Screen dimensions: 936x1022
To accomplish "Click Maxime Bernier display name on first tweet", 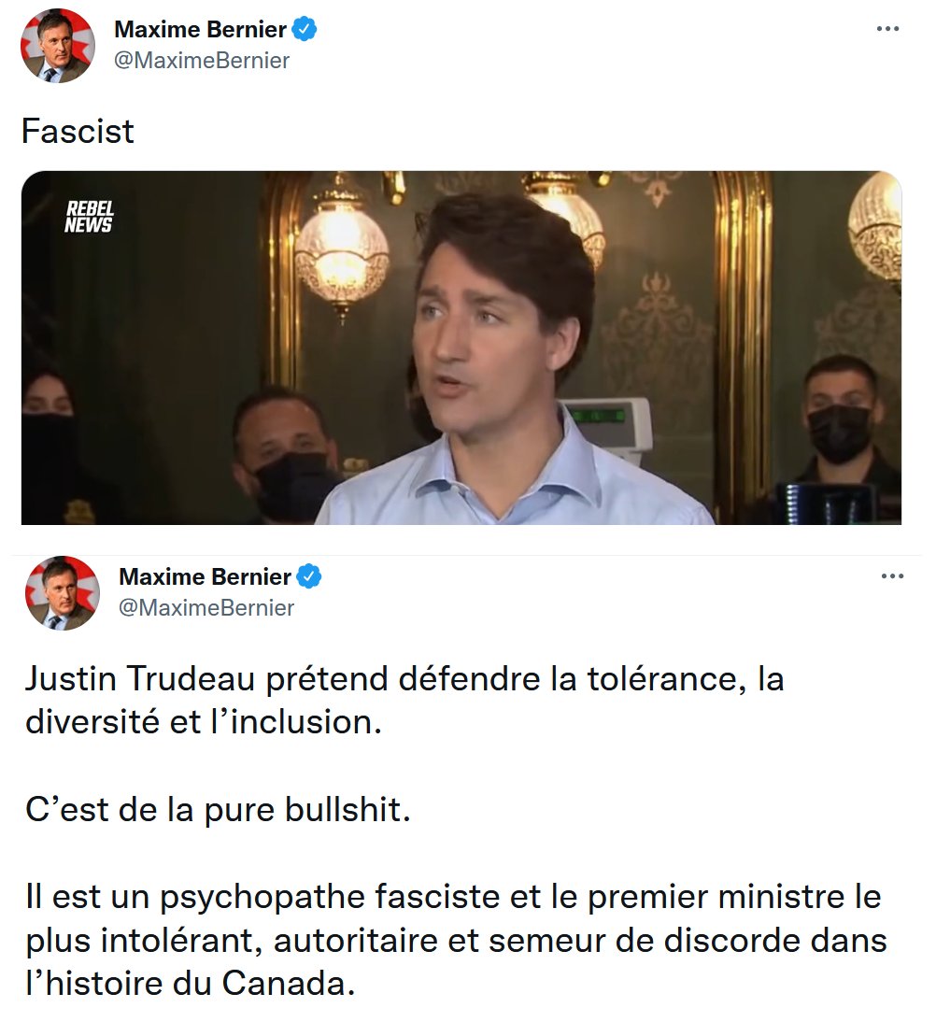I will pyautogui.click(x=200, y=29).
